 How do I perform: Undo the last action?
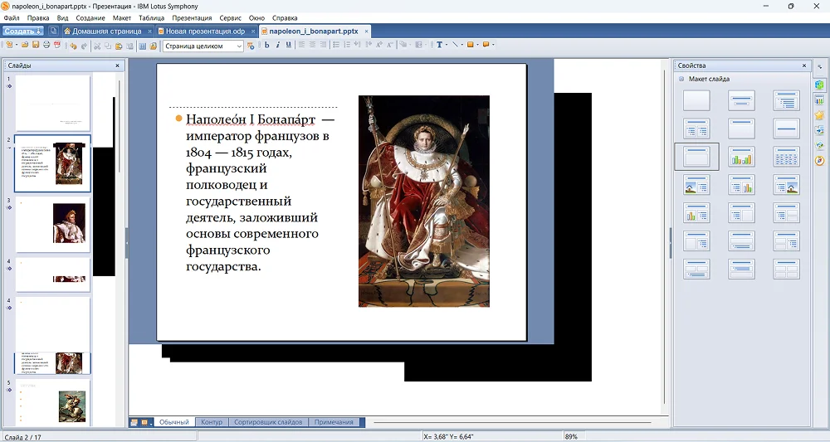73,46
